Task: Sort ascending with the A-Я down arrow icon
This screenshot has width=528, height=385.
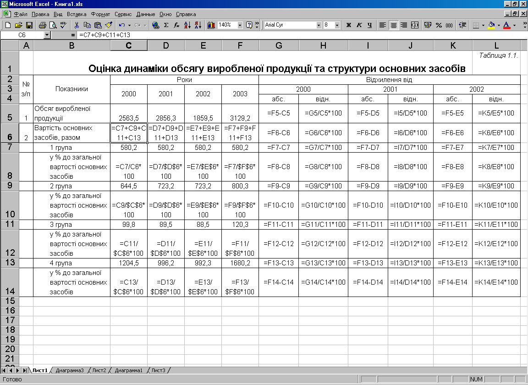Action: (x=187, y=25)
